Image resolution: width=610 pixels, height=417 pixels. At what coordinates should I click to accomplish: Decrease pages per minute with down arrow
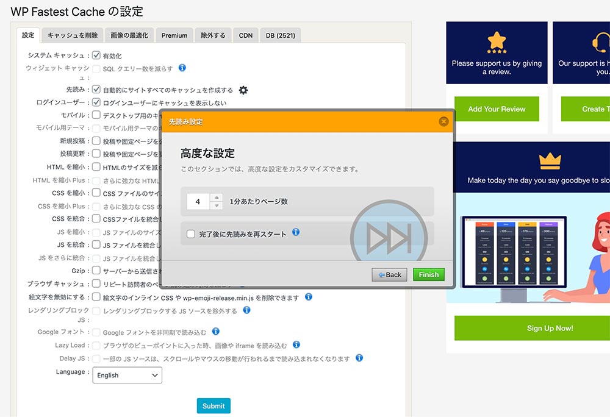216,206
